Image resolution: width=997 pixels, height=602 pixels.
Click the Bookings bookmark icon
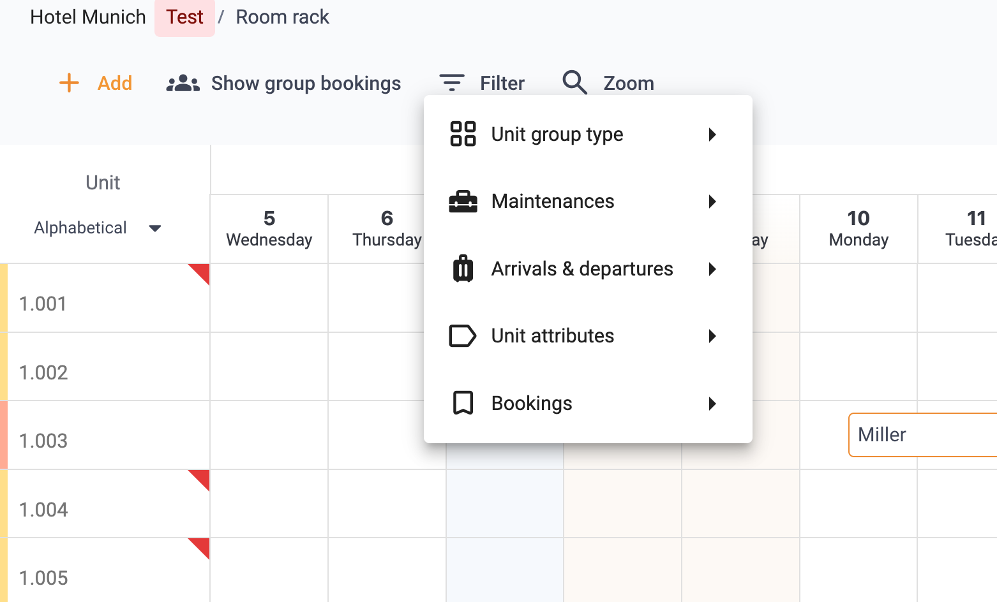tap(463, 403)
